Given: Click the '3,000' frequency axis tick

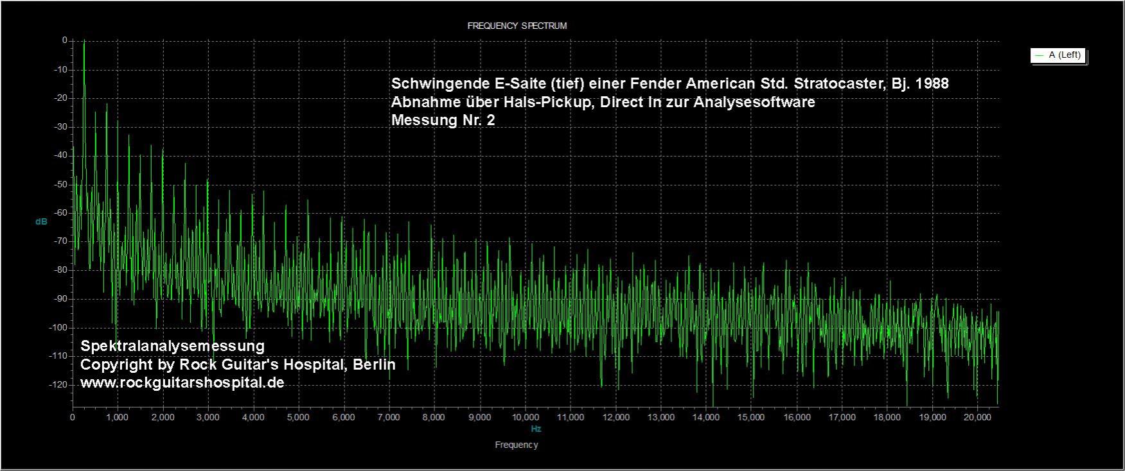Looking at the screenshot, I should (208, 417).
